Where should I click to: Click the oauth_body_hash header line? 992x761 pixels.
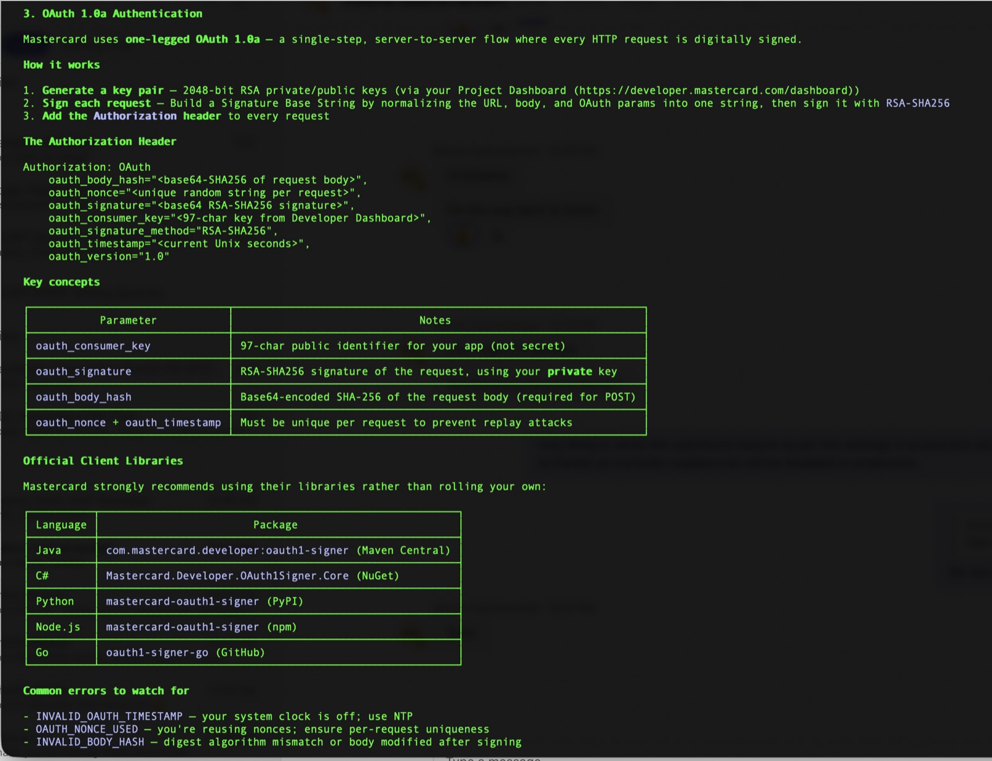pyautogui.click(x=208, y=180)
